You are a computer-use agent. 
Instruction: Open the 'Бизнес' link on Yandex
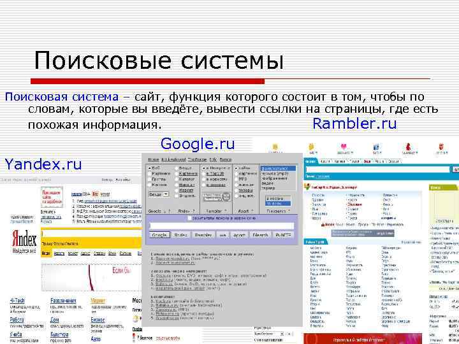(98, 320)
